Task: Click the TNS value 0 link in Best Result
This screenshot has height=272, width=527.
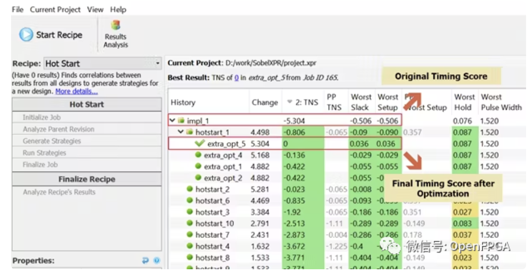Action: pos(236,78)
